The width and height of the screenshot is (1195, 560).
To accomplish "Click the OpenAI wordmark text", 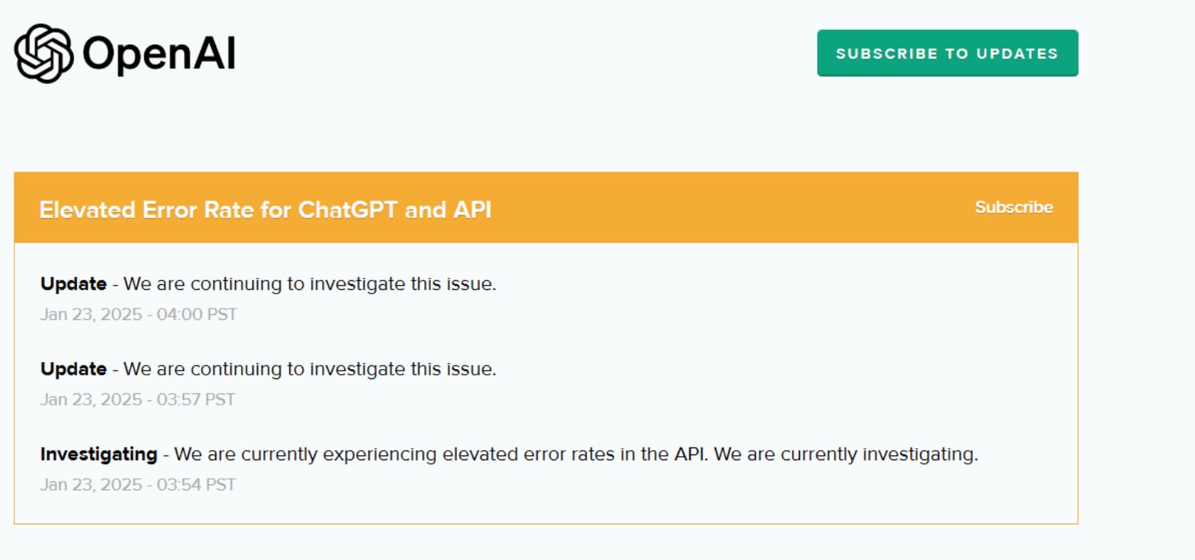I will (159, 54).
